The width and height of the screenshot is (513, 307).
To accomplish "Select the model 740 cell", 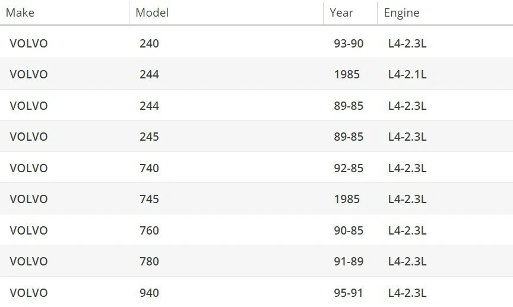I will (x=149, y=168).
